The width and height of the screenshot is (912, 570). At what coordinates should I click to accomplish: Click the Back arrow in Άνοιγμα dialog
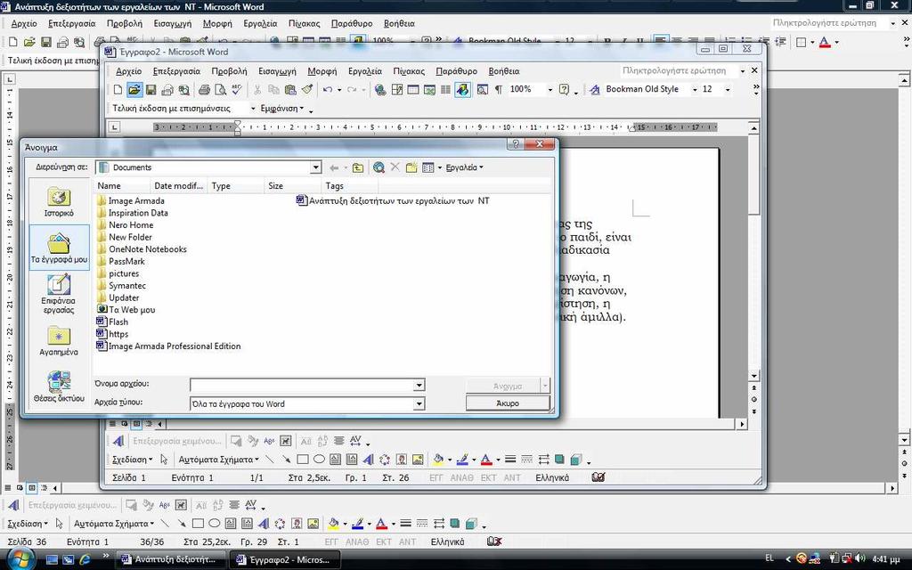click(334, 167)
